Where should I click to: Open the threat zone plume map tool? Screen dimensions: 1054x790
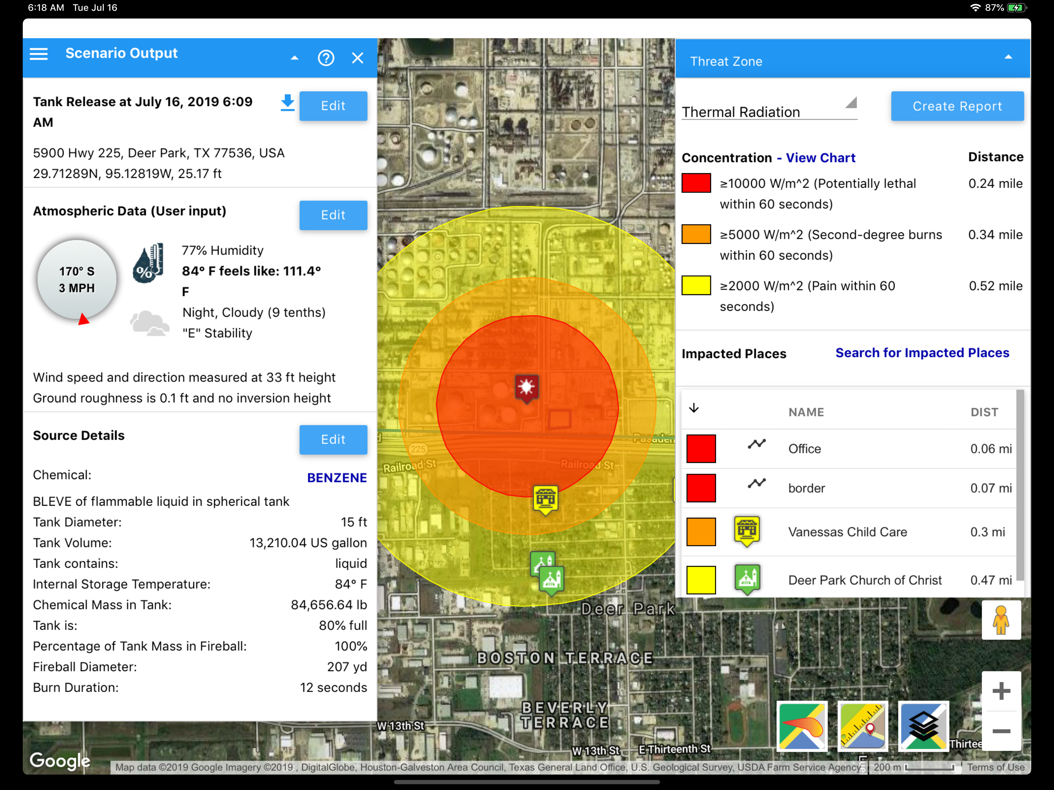pyautogui.click(x=802, y=726)
